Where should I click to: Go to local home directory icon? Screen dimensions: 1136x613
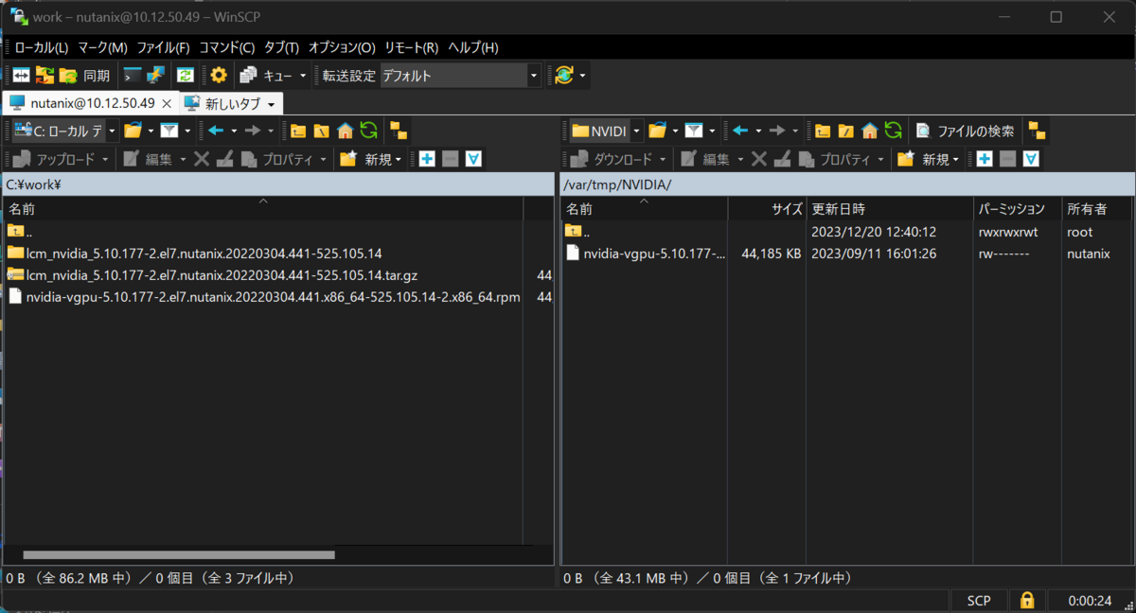[345, 131]
